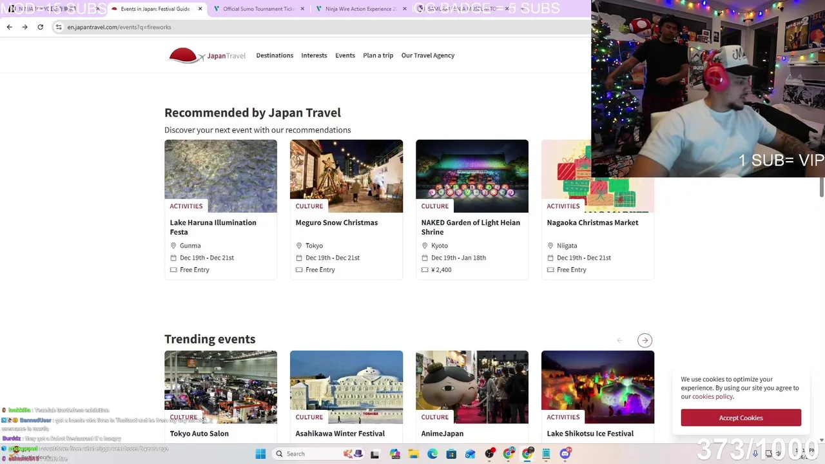Go back using the browser back arrow
This screenshot has height=464, width=825.
pos(9,27)
